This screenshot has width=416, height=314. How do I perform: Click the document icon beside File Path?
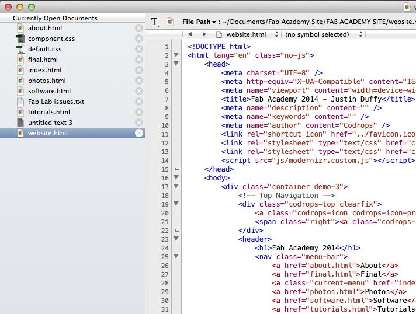170,22
